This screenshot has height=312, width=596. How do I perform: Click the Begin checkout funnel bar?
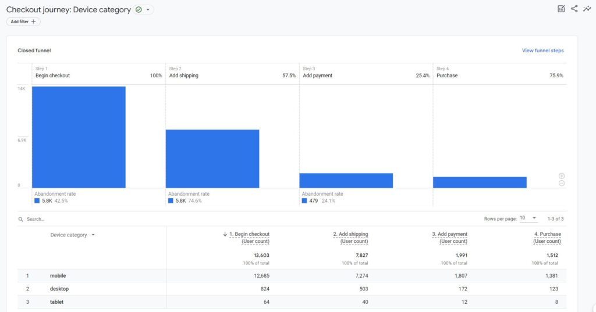click(x=79, y=137)
